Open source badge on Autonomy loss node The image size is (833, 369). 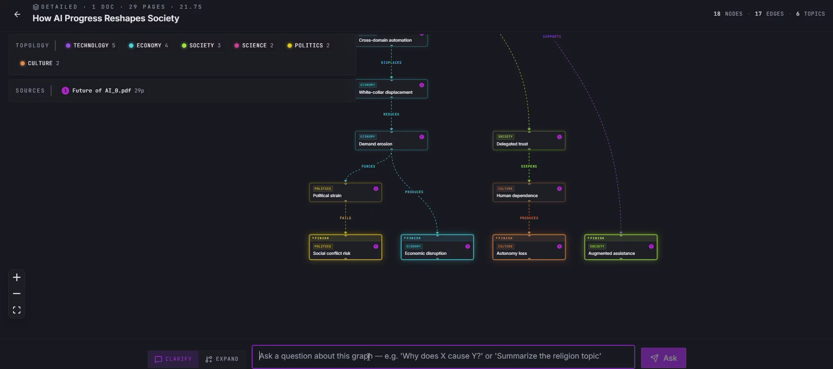coord(559,247)
